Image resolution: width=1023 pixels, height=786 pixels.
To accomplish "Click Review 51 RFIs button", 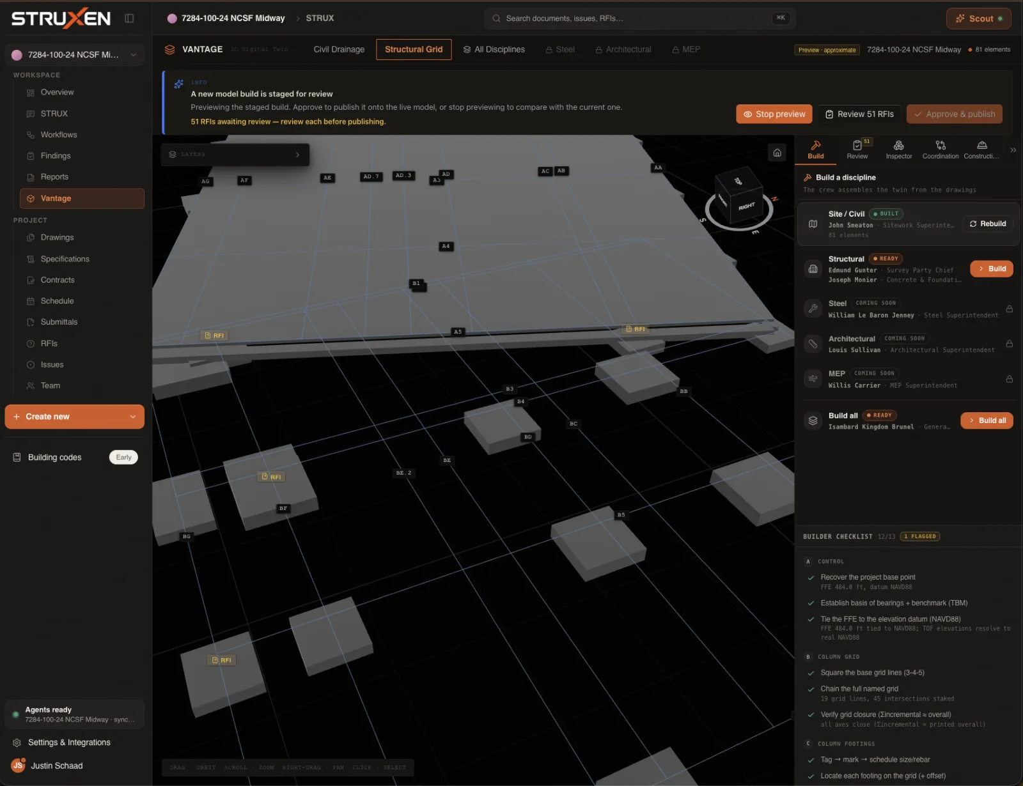I will [859, 114].
